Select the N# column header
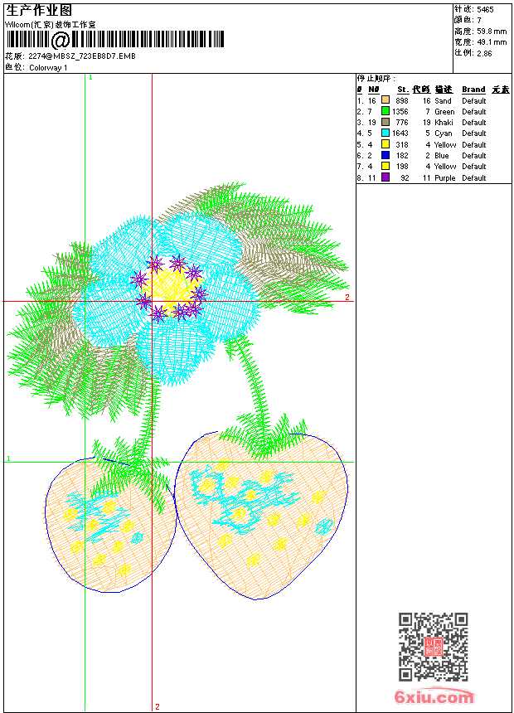The image size is (514, 713). tap(373, 90)
